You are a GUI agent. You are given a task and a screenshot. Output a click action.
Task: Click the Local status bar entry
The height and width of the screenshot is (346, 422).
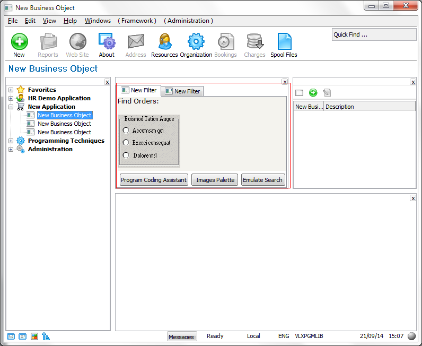[x=253, y=336]
